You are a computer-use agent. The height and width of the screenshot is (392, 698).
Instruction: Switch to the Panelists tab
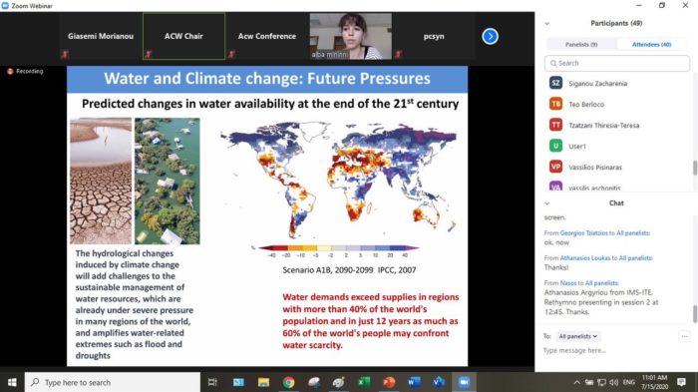[581, 45]
